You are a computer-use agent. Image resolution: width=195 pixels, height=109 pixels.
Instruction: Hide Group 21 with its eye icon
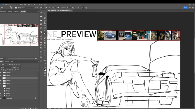point(1,96)
